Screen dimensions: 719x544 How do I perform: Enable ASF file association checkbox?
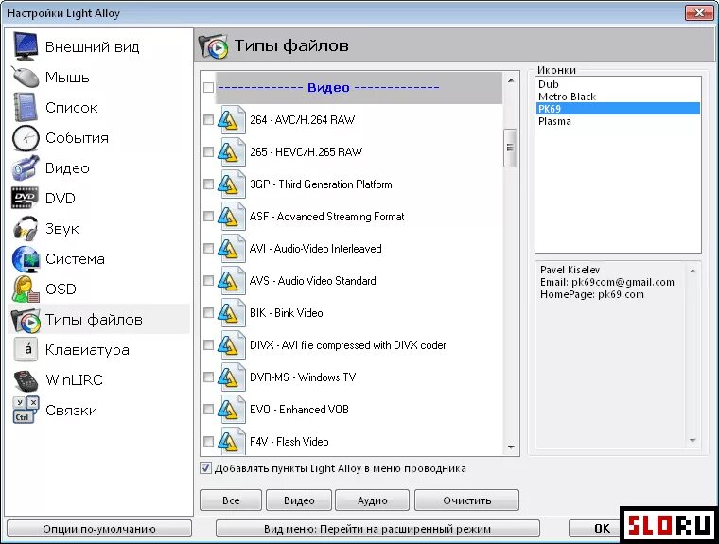coord(208,216)
